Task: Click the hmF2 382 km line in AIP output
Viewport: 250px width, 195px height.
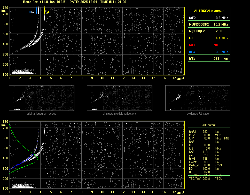Action: point(205,132)
